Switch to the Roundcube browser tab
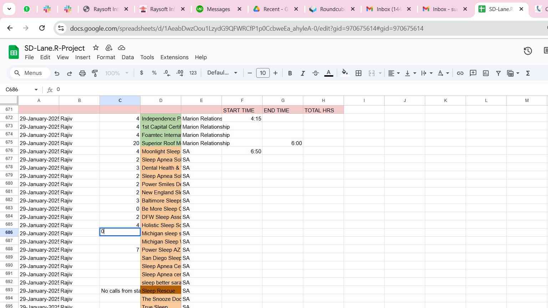 coord(332,9)
